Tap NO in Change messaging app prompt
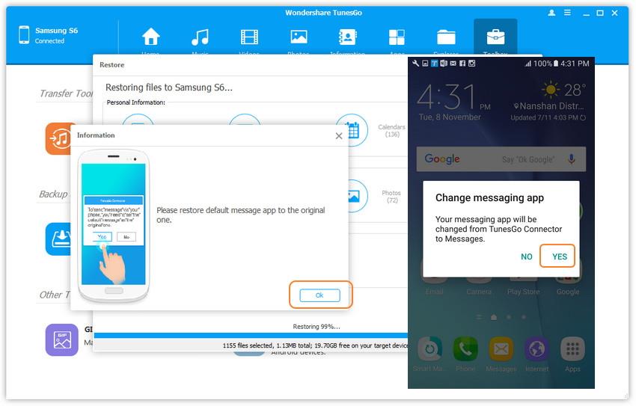Image resolution: width=636 pixels, height=406 pixels. click(x=527, y=256)
